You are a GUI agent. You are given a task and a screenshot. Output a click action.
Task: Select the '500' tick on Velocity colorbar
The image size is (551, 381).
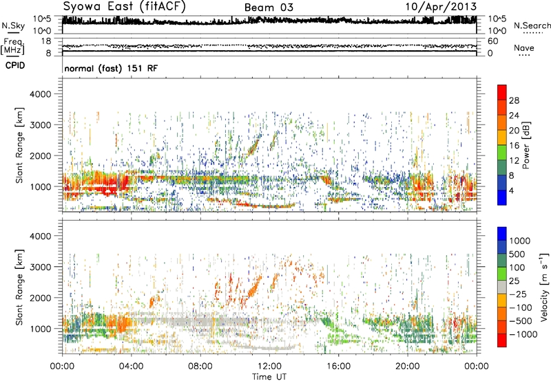tap(517, 254)
